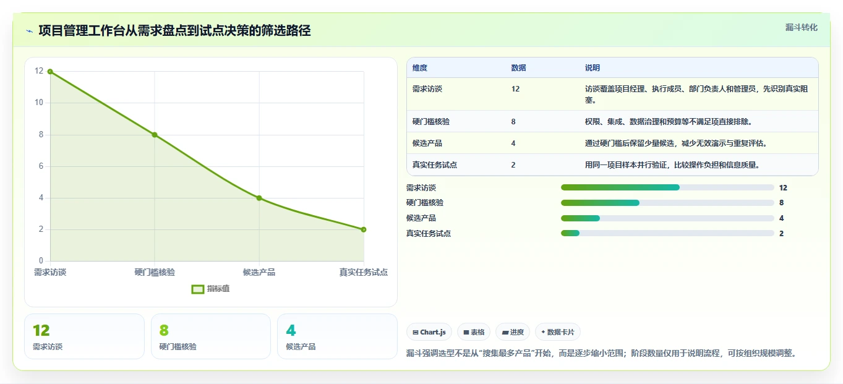Click the table value 12 in 需求访谈 row
Image resolution: width=843 pixels, height=384 pixels.
(x=516, y=89)
